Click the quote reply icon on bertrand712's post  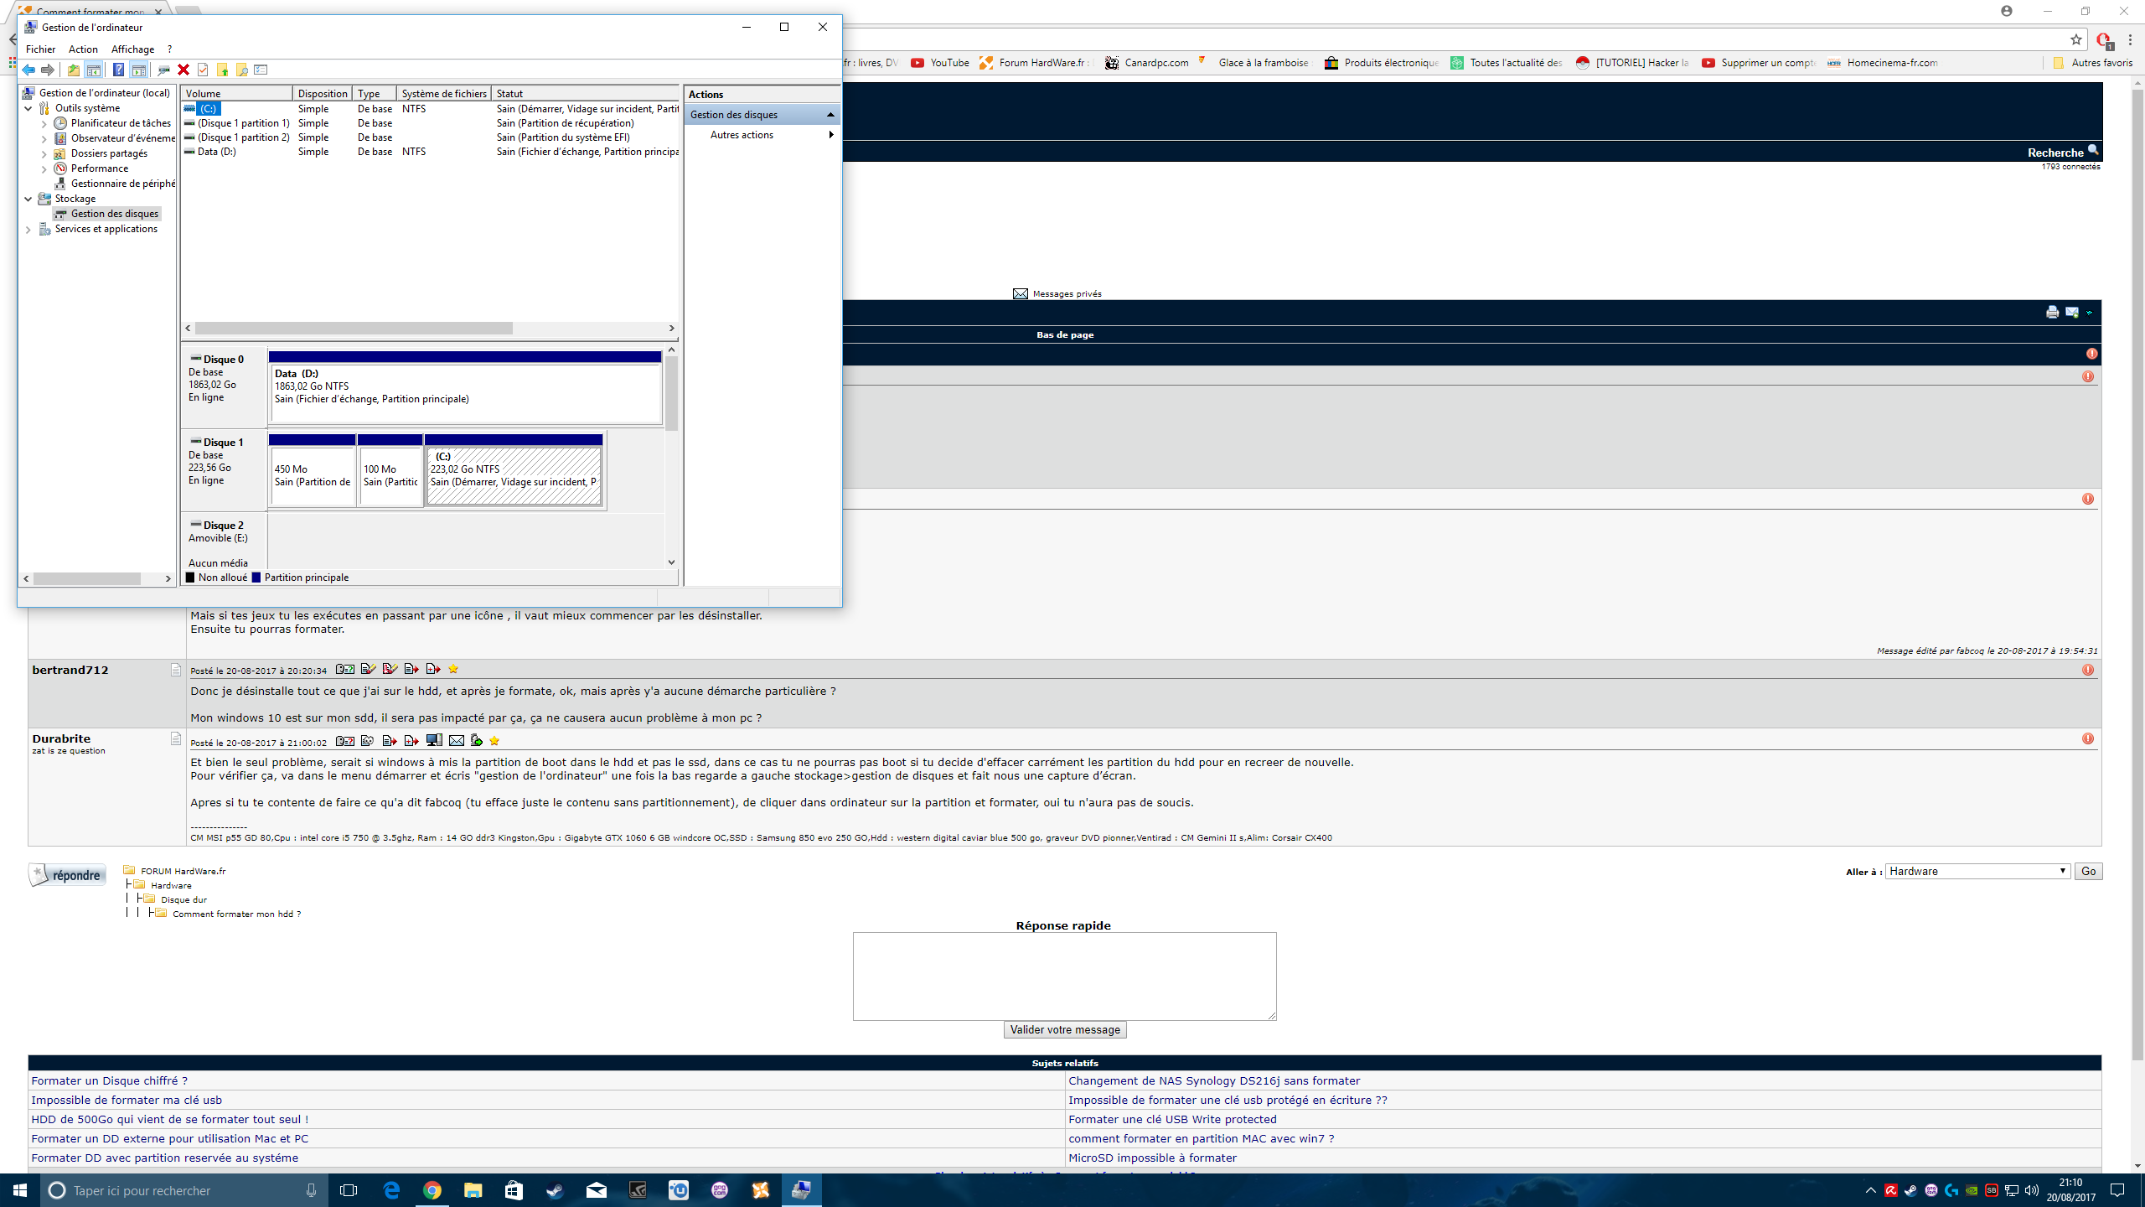click(411, 669)
